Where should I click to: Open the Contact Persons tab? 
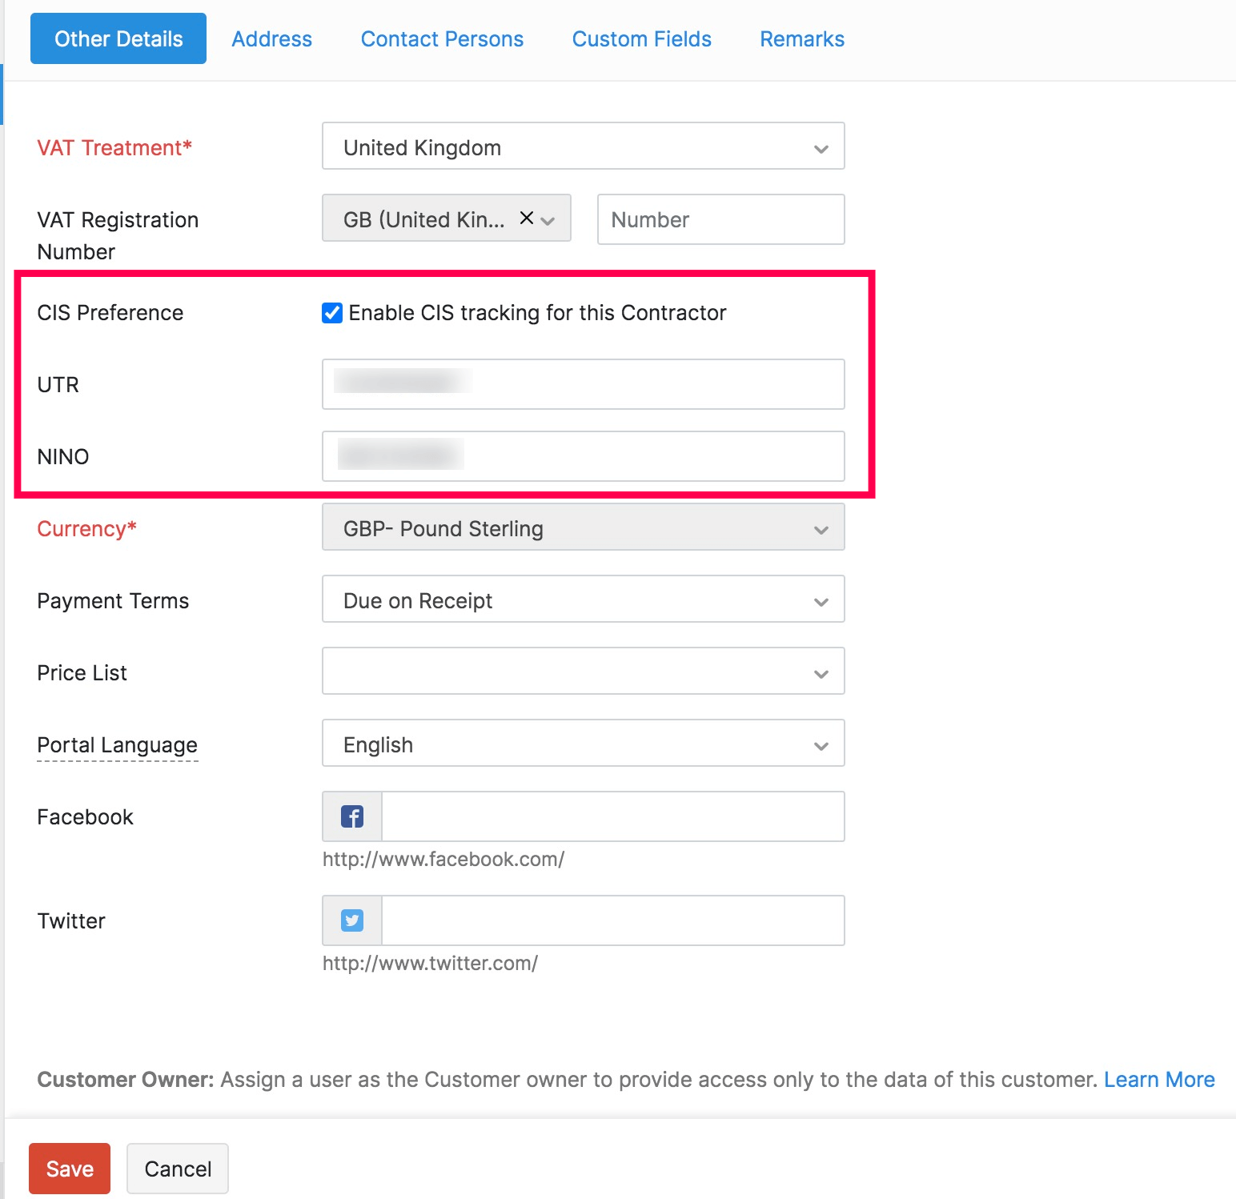pos(442,39)
